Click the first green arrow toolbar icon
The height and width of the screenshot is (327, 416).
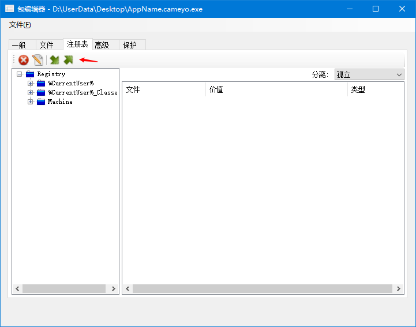click(55, 60)
